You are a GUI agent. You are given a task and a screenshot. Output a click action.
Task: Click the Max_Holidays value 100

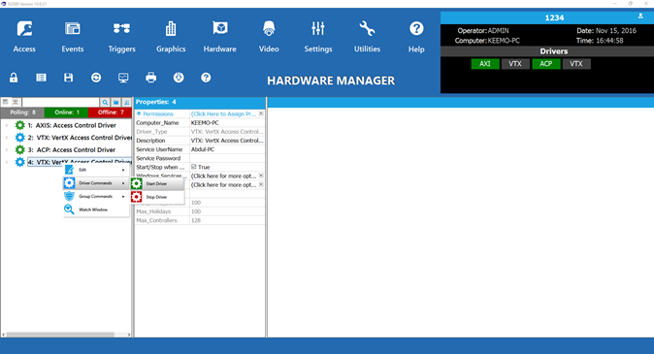coord(227,211)
